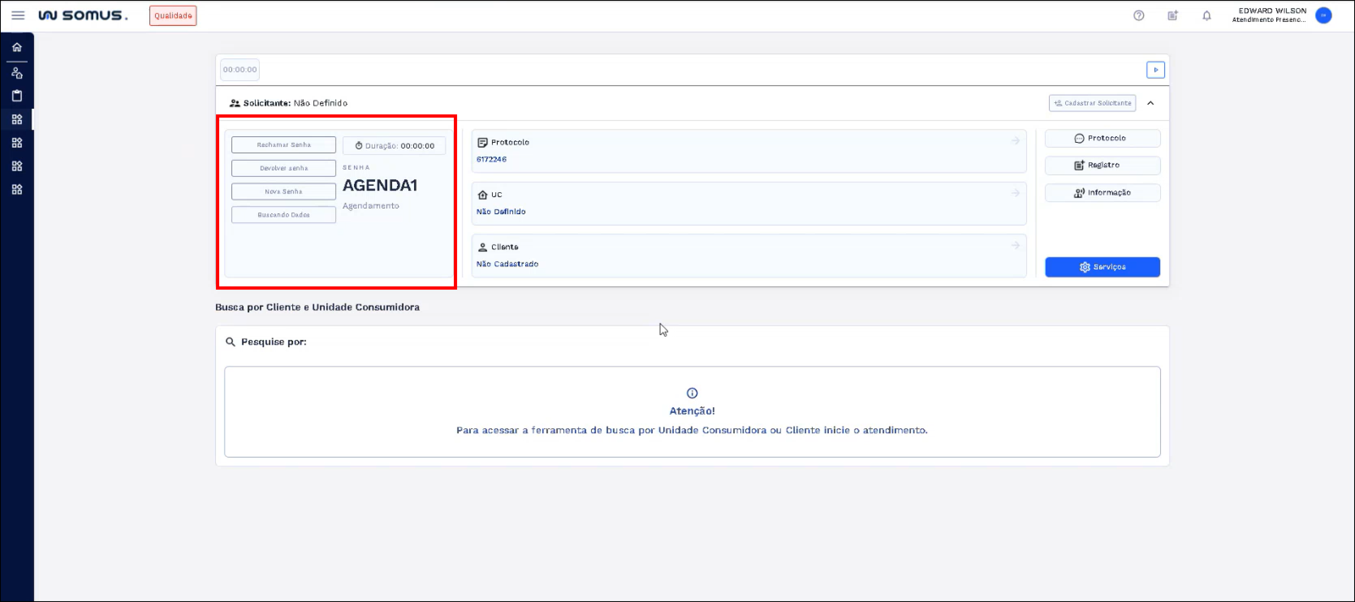
Task: Select the Registro option
Action: tap(1102, 165)
